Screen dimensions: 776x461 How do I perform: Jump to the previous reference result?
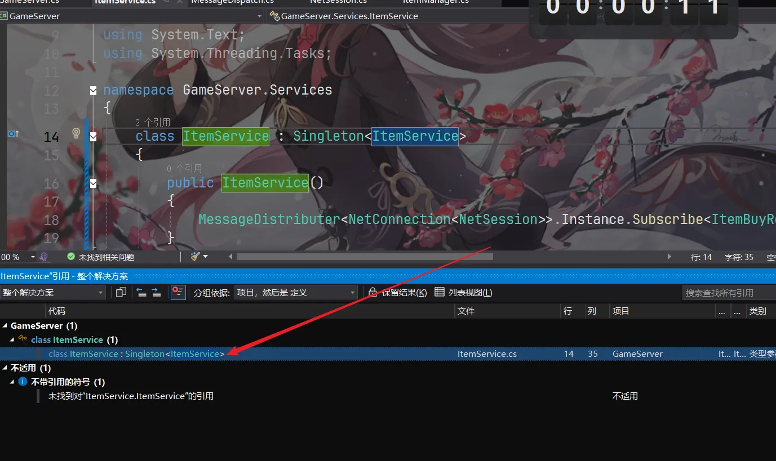pos(141,292)
